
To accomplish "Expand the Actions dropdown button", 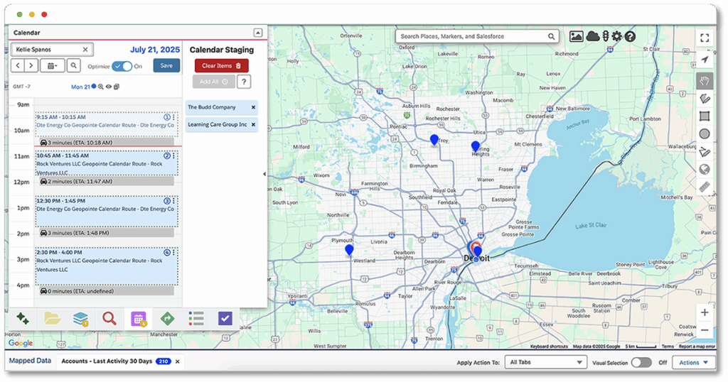I will tap(693, 362).
